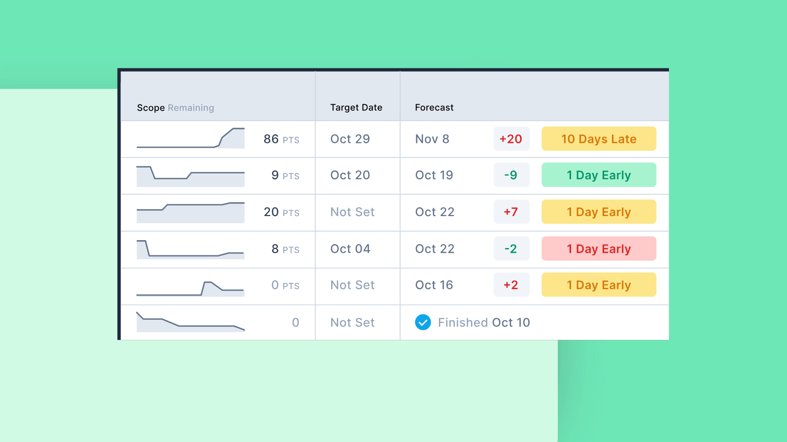Image resolution: width=787 pixels, height=442 pixels.
Task: Click the Finished Oct 10 status text
Action: 484,323
